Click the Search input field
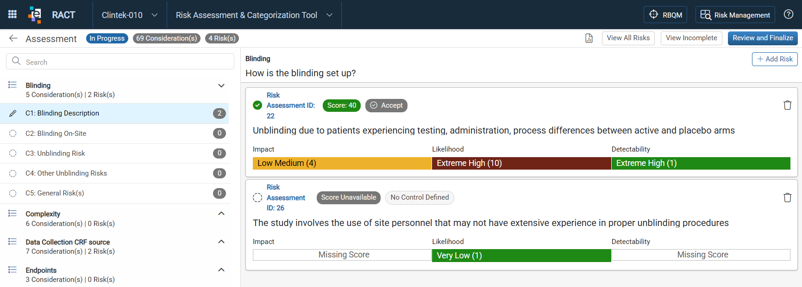 coord(120,61)
